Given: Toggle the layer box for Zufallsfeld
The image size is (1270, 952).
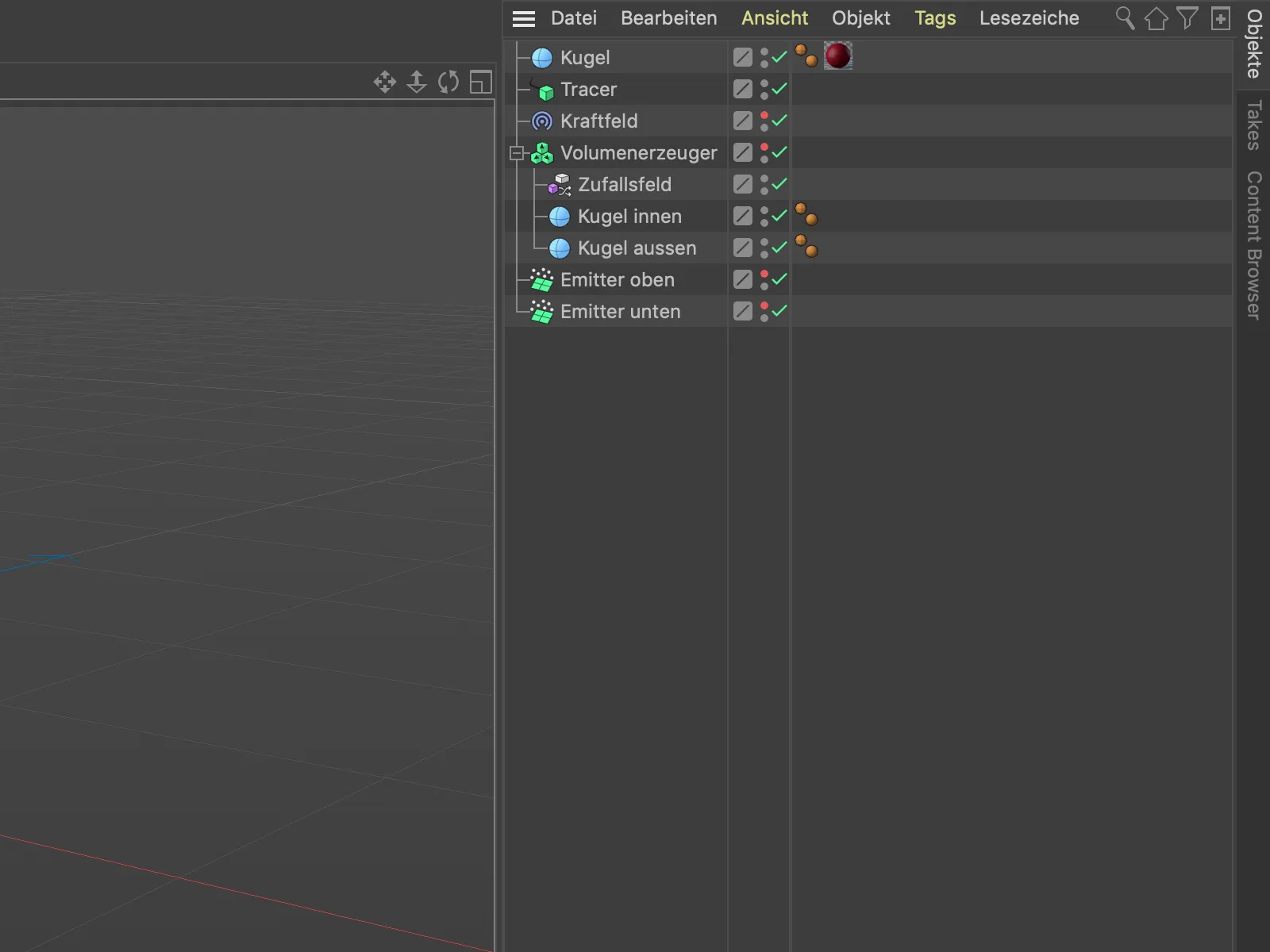Looking at the screenshot, I should (743, 184).
